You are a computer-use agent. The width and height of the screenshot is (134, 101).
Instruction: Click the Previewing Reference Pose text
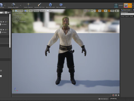19,13
